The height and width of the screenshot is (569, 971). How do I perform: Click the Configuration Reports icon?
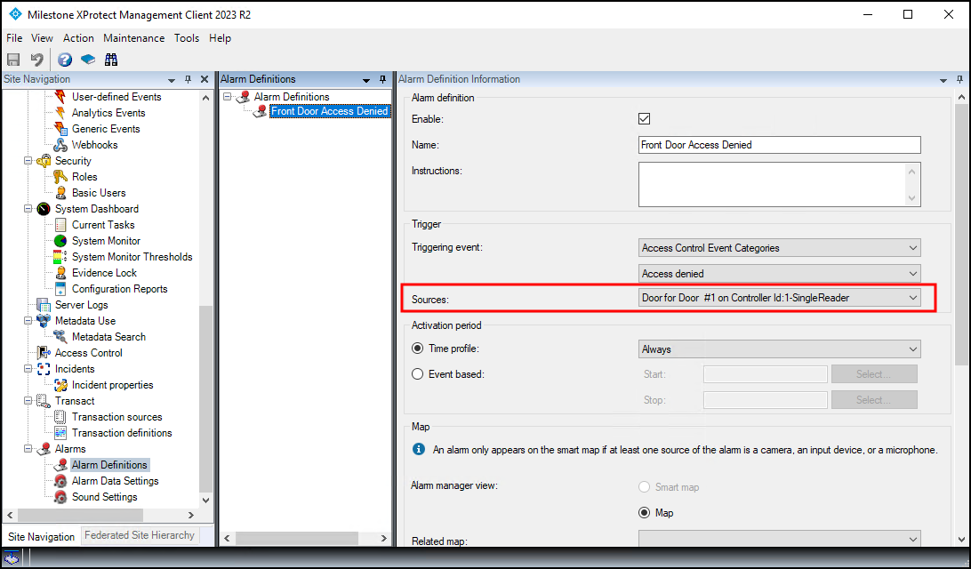tap(60, 289)
